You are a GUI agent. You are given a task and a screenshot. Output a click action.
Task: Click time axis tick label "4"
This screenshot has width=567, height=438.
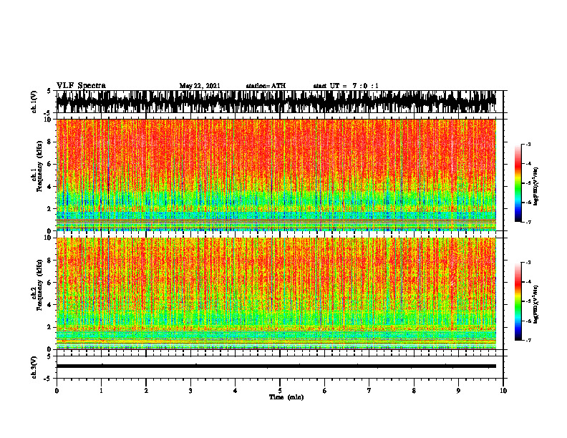[x=236, y=391]
